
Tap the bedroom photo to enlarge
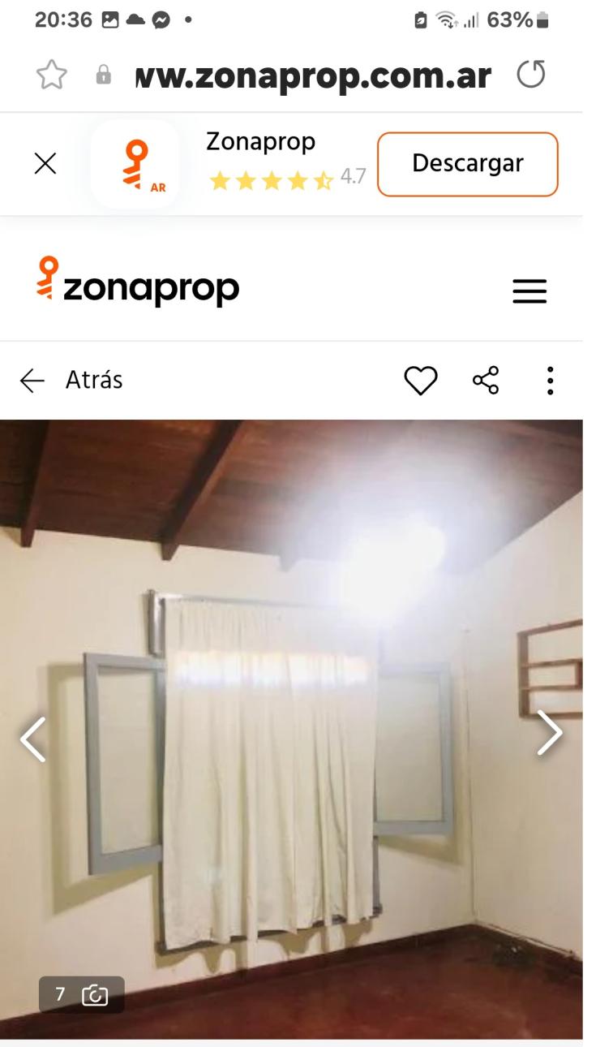click(291, 729)
